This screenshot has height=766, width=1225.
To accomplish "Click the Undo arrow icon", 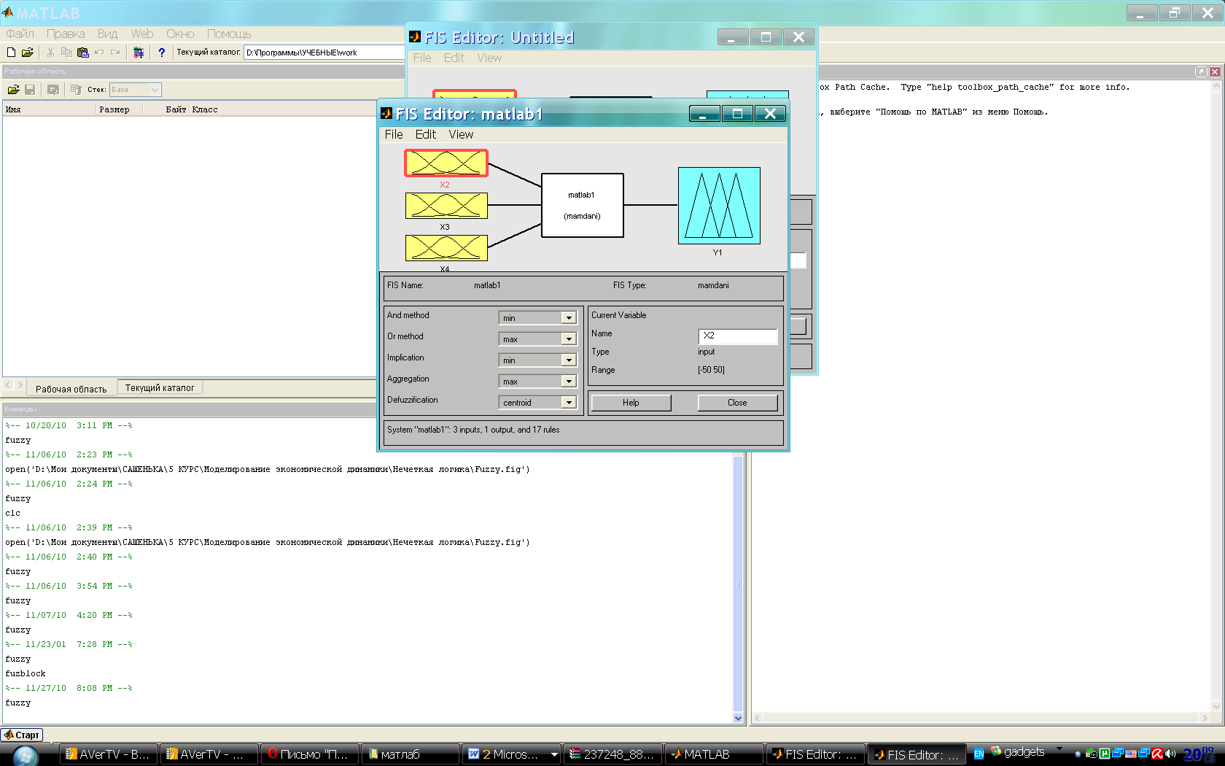I will (98, 53).
